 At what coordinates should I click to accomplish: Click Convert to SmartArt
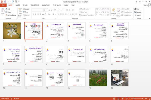coord(86,15)
